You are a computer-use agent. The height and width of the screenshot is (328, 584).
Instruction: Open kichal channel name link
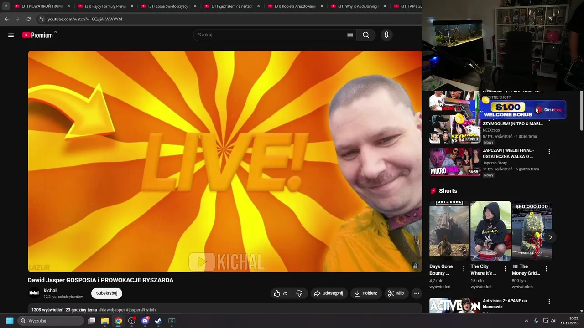[50, 290]
